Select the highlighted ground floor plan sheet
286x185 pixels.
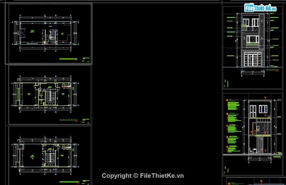click(x=48, y=33)
